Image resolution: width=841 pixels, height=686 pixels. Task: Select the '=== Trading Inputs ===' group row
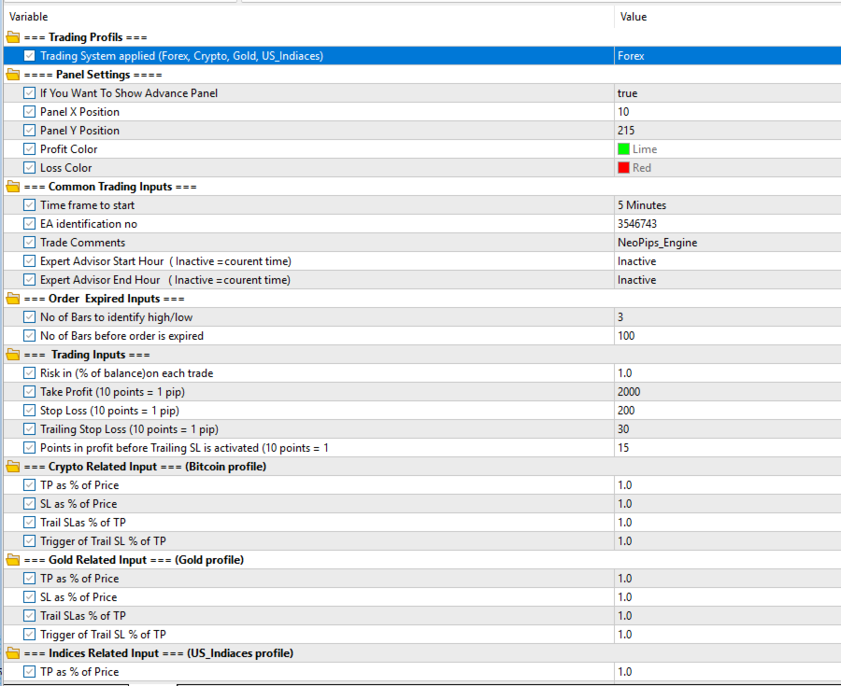tap(422, 355)
